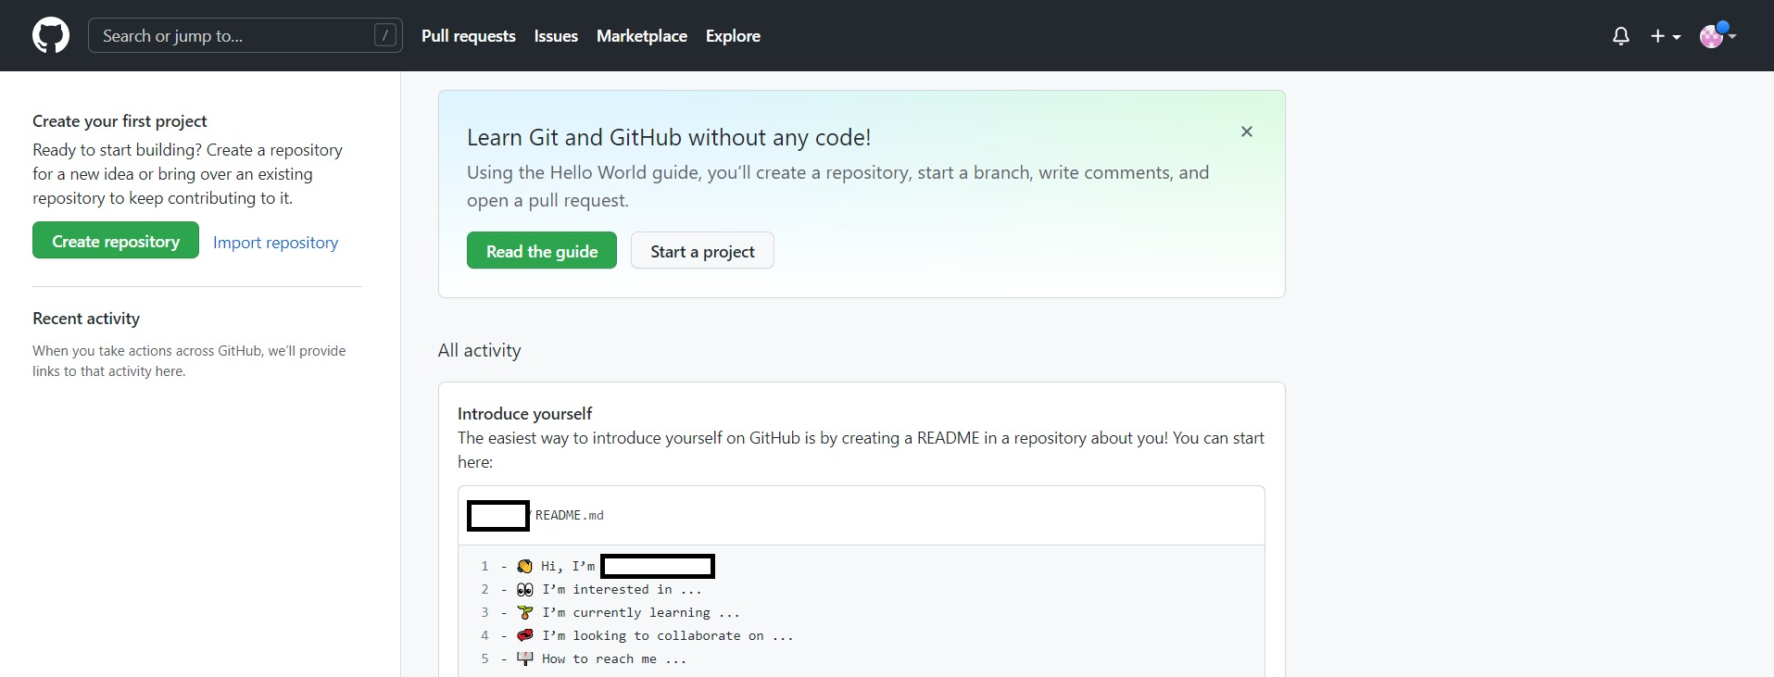
Task: Open the Issues page
Action: [556, 36]
